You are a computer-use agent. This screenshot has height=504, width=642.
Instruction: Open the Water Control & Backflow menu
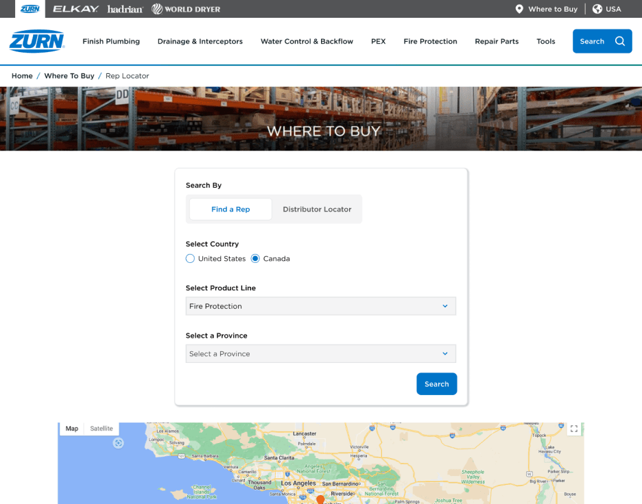click(x=307, y=41)
